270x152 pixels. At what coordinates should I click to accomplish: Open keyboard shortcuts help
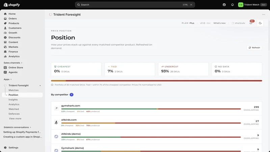[238, 23]
